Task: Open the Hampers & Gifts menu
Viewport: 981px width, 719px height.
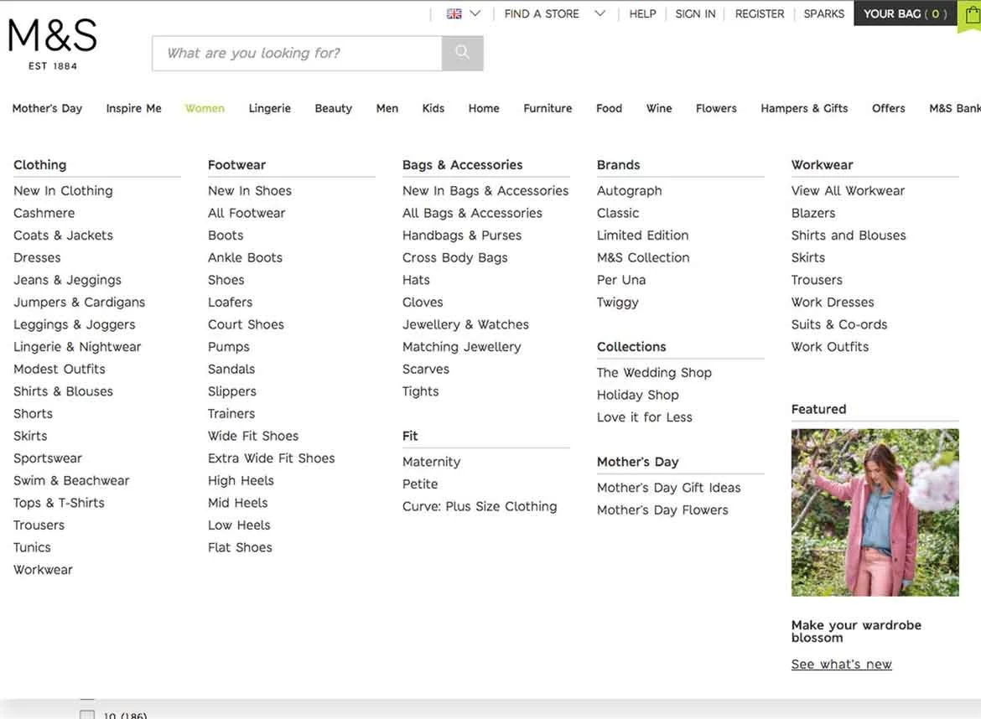Action: click(x=804, y=108)
